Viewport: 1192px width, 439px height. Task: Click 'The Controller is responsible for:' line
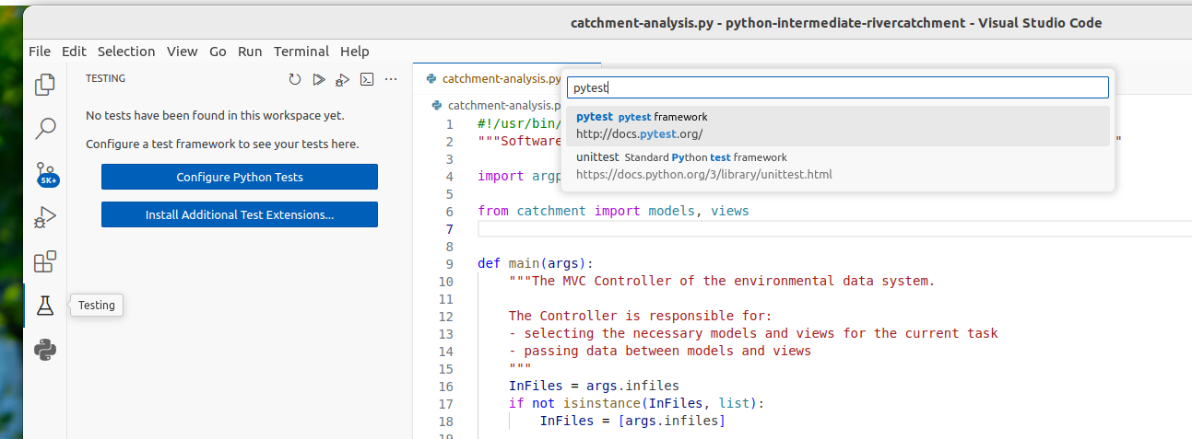(x=640, y=317)
